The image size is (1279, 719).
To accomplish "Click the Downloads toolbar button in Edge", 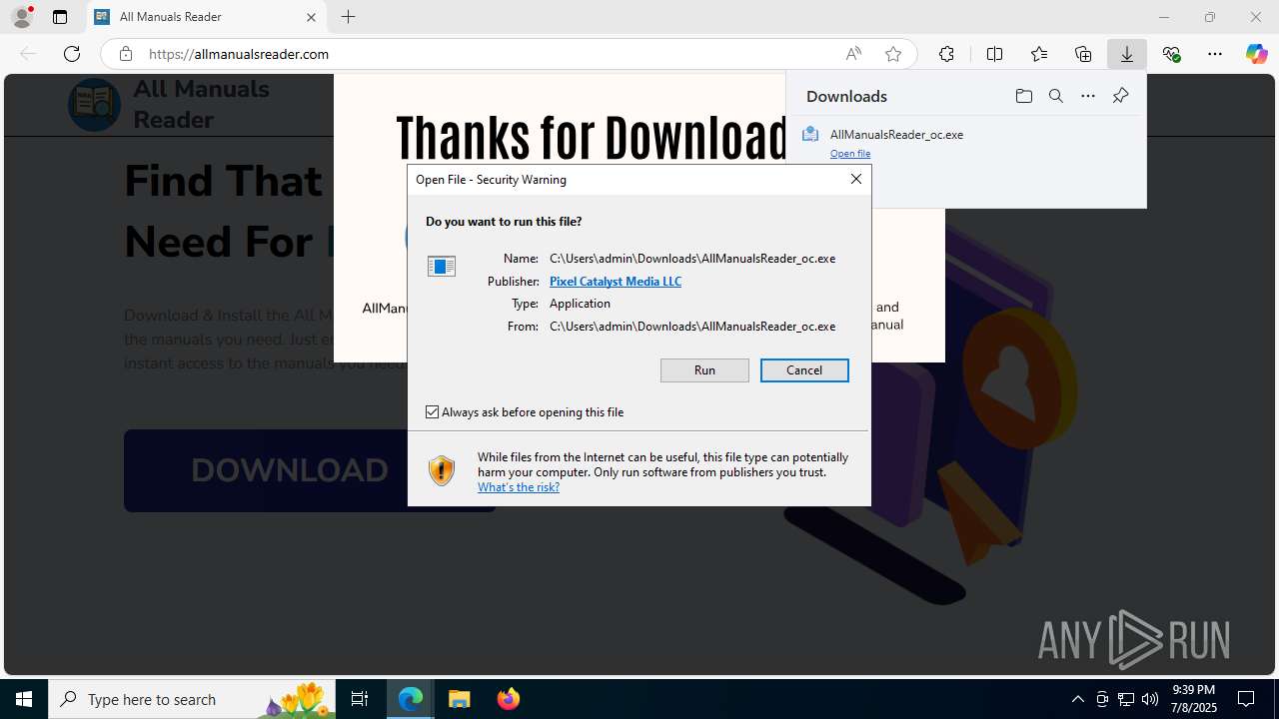I will click(1127, 54).
